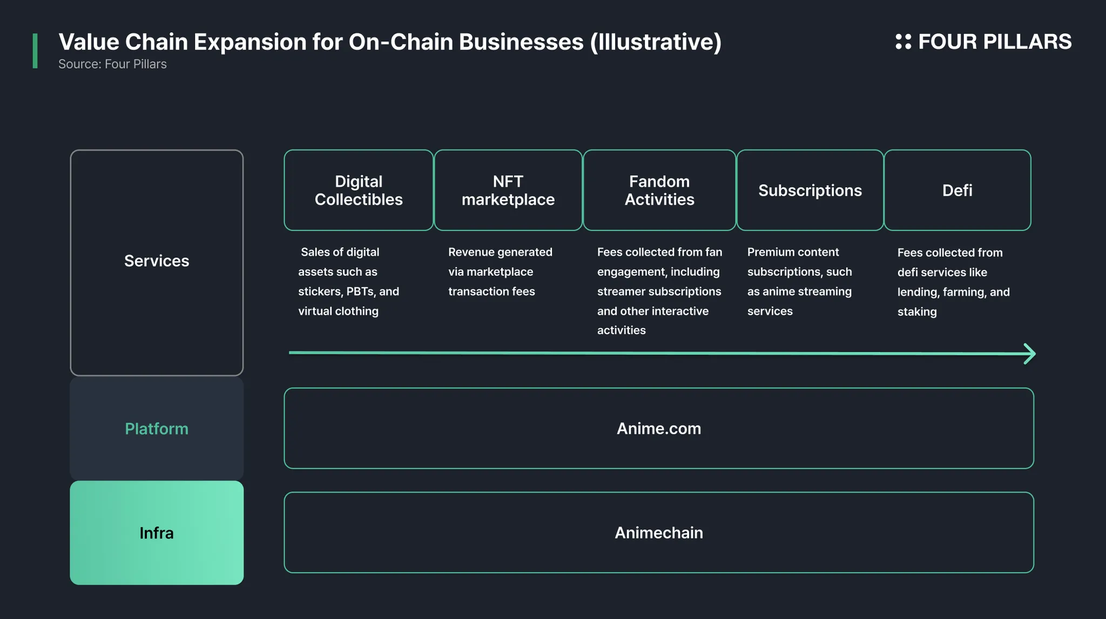Select the Services layer block
This screenshot has height=619, width=1106.
coord(157,262)
